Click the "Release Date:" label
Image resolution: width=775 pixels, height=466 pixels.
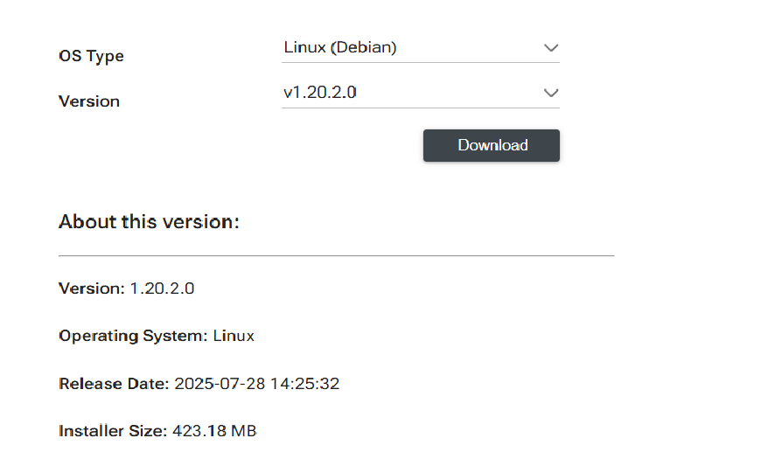(x=114, y=384)
